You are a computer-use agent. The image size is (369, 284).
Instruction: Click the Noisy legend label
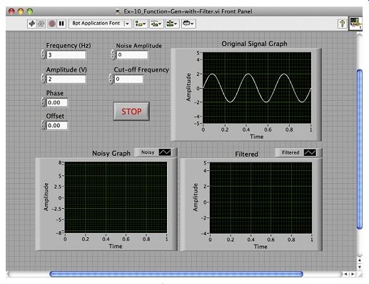click(x=148, y=152)
